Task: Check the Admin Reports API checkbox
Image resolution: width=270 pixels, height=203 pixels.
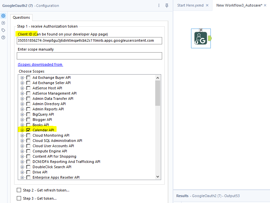Action: [28, 109]
